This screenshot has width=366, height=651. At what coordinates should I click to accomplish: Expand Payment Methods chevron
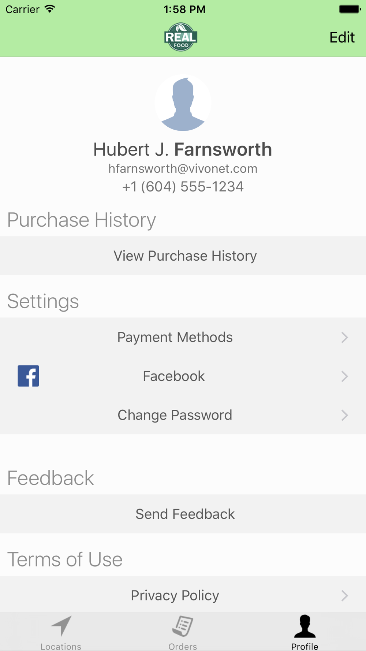pyautogui.click(x=344, y=337)
